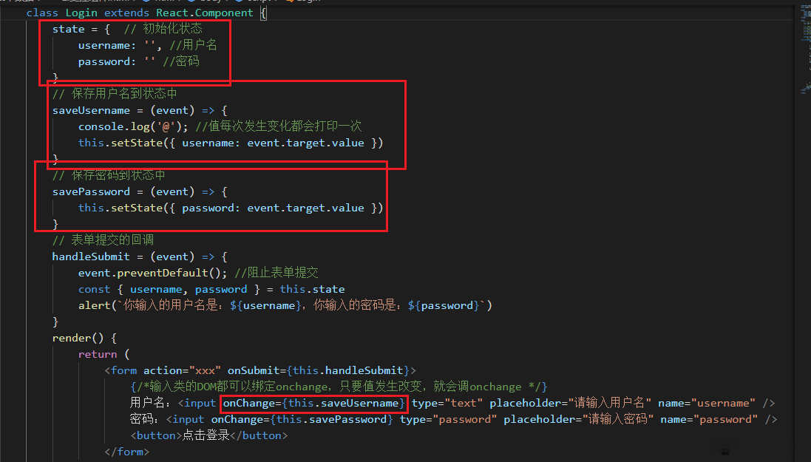Click React.Component in the class declaration
This screenshot has height=462, width=811.
coord(205,13)
